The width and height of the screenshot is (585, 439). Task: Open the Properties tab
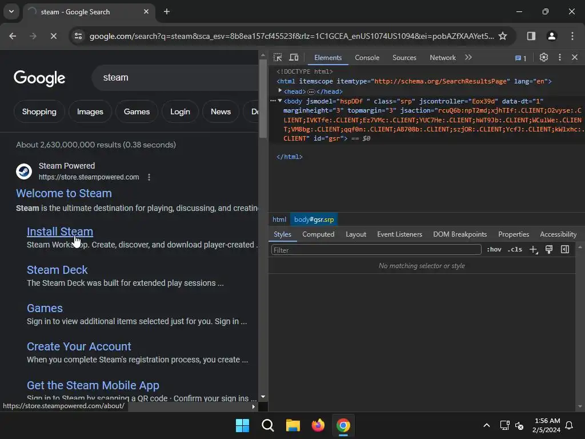coord(514,234)
